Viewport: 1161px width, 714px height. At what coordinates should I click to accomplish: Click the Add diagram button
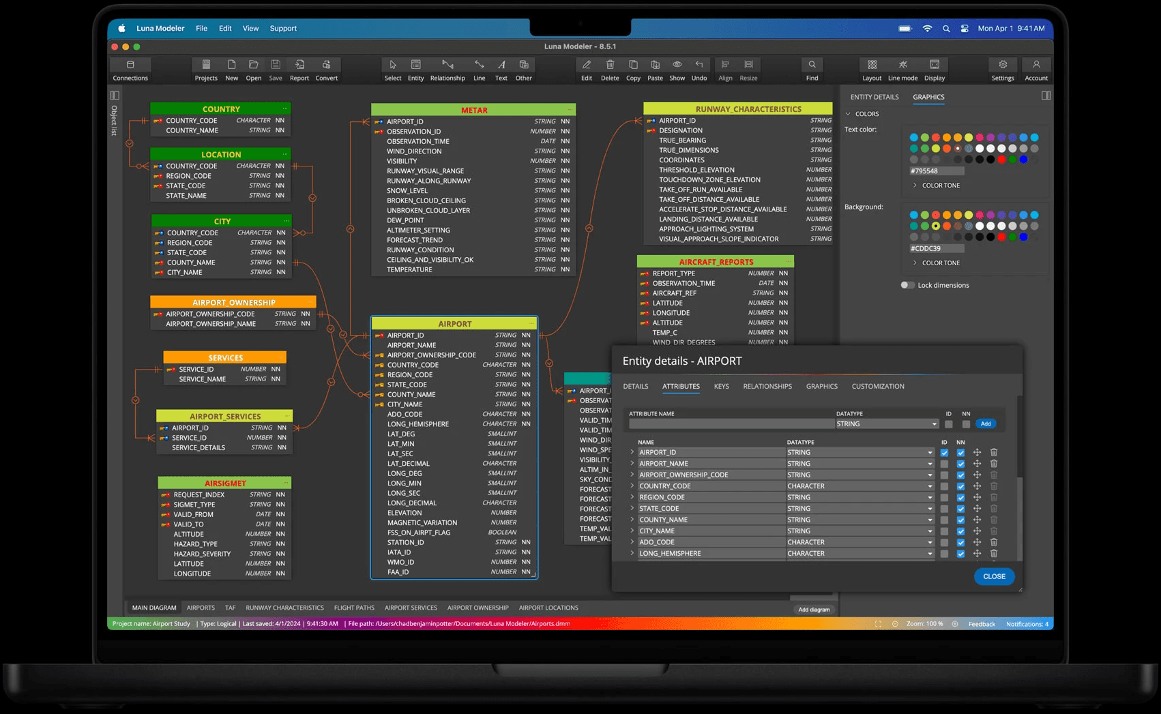(814, 610)
